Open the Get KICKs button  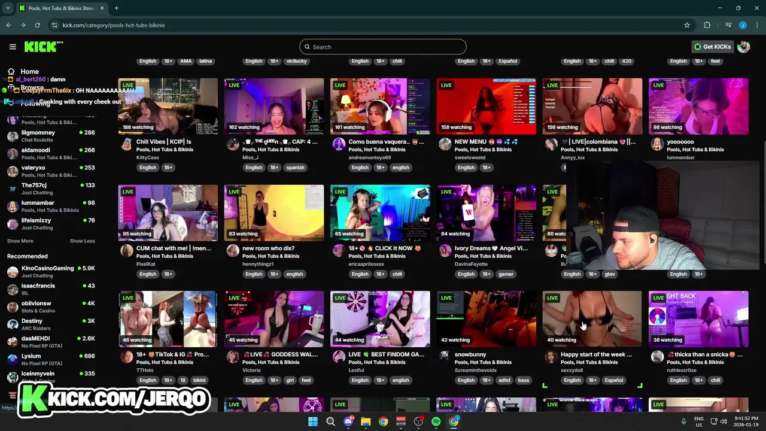pos(712,47)
